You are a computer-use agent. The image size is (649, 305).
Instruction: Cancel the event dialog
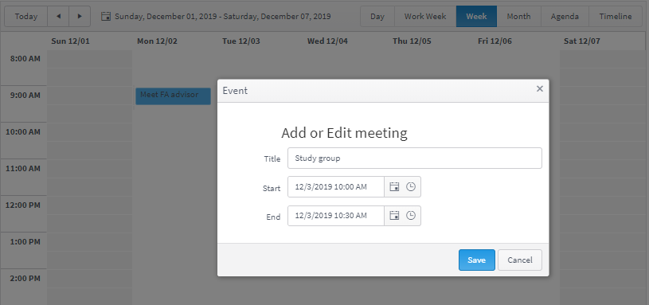coord(520,260)
